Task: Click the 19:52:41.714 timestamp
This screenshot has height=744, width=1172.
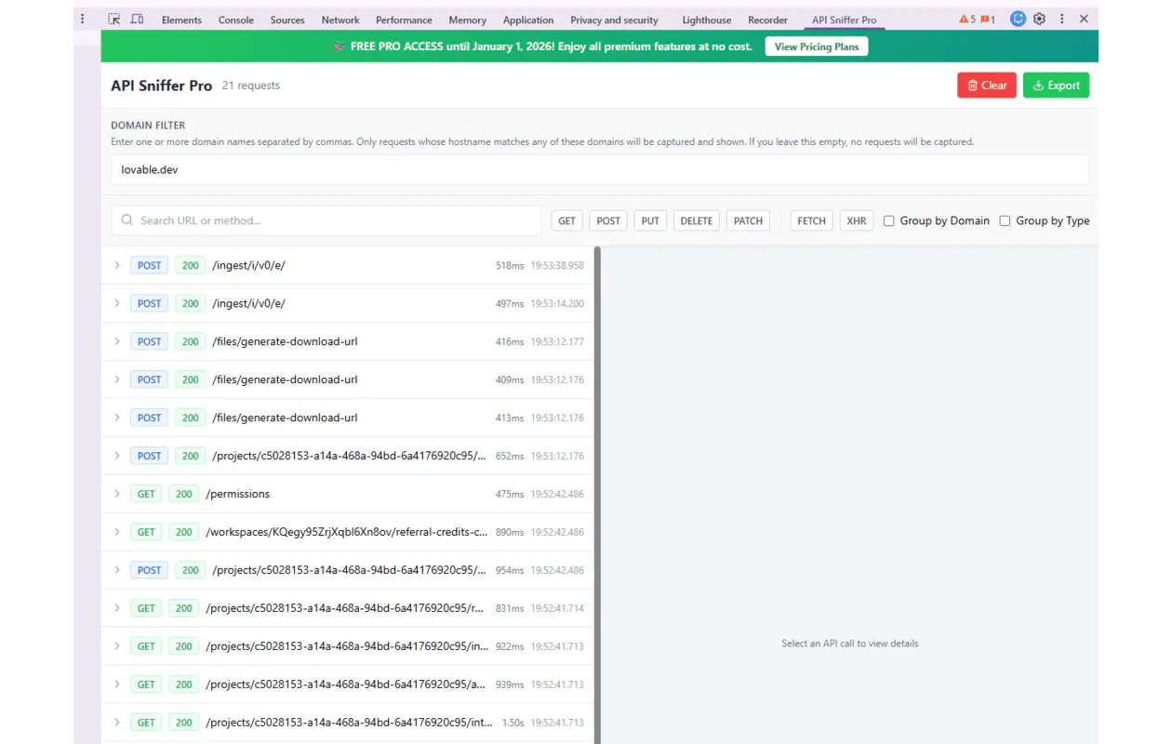Action: (x=557, y=609)
